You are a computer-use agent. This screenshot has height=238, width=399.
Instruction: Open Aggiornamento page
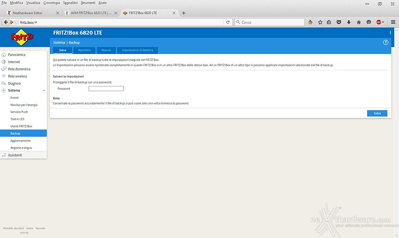(20, 141)
